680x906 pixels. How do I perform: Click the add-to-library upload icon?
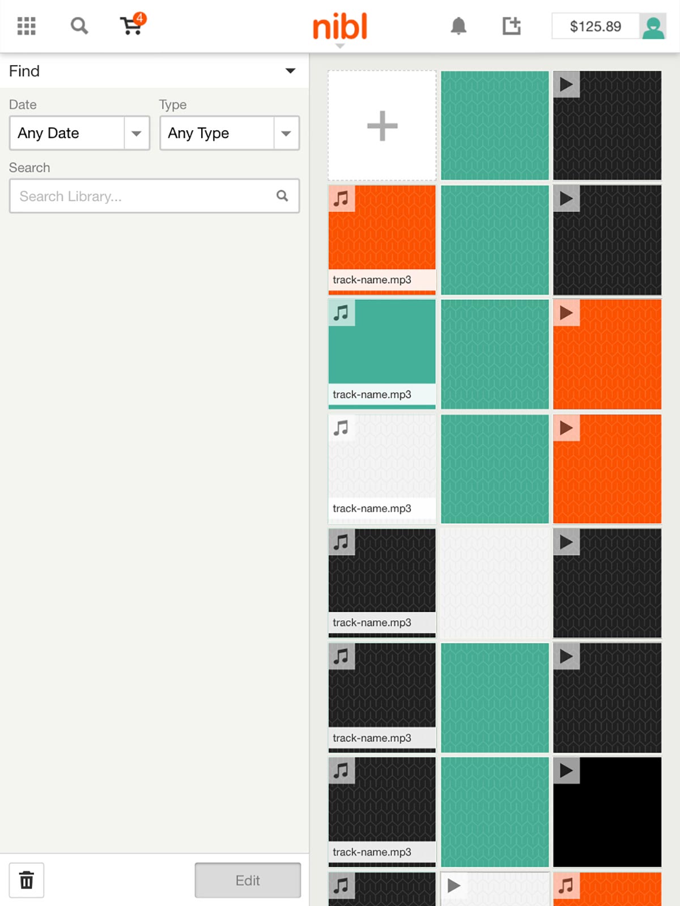(511, 26)
